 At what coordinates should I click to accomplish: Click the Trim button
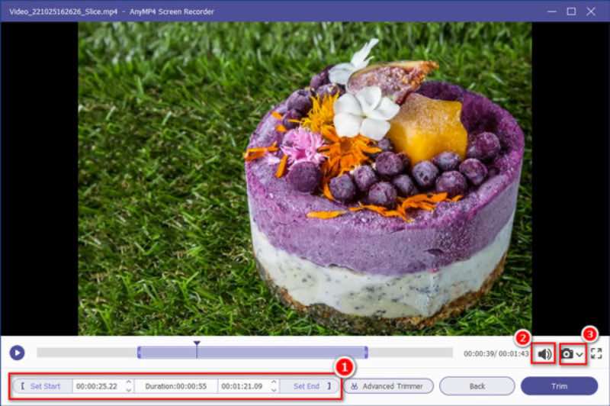point(559,386)
